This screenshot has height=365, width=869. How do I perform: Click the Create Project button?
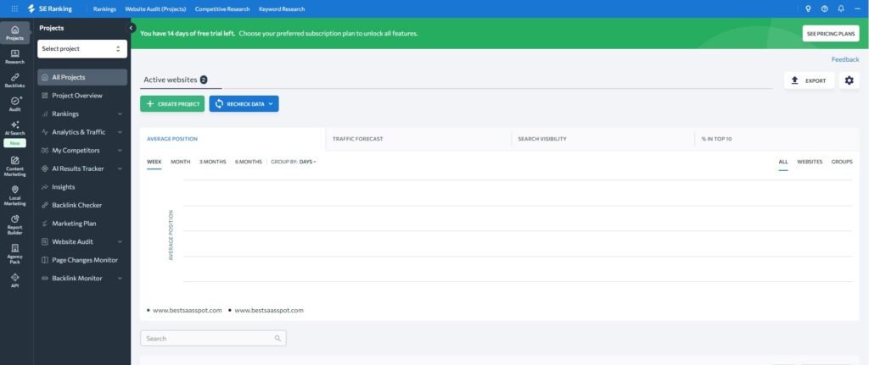(172, 103)
